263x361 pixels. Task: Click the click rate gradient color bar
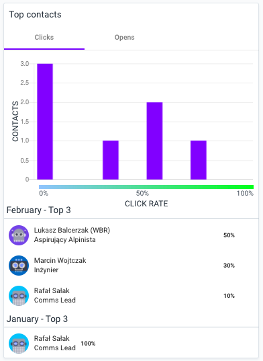pyautogui.click(x=146, y=187)
